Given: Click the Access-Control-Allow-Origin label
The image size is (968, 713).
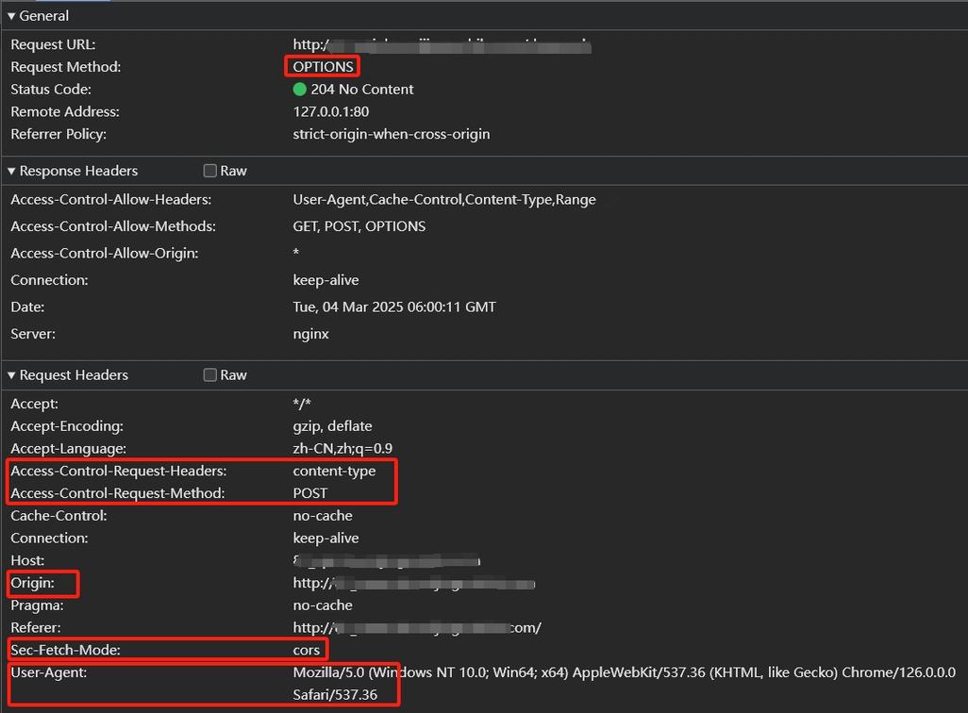Looking at the screenshot, I should pyautogui.click(x=105, y=253).
